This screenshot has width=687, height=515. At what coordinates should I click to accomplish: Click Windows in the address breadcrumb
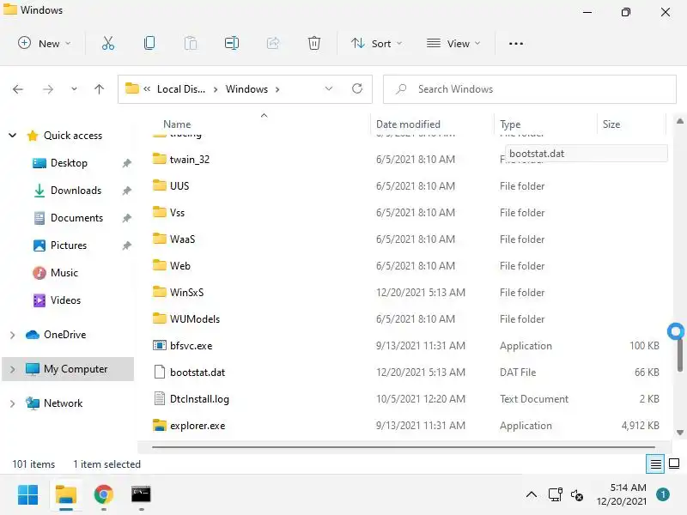(x=246, y=89)
